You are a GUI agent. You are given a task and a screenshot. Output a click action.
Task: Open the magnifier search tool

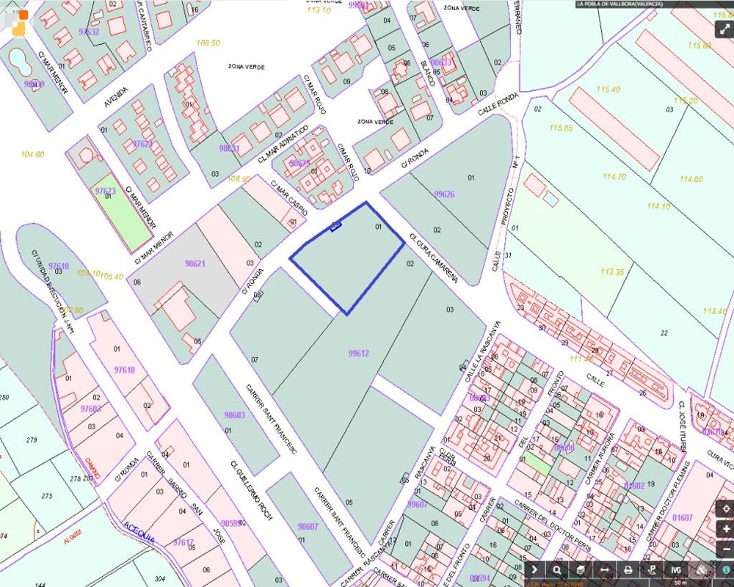click(557, 569)
